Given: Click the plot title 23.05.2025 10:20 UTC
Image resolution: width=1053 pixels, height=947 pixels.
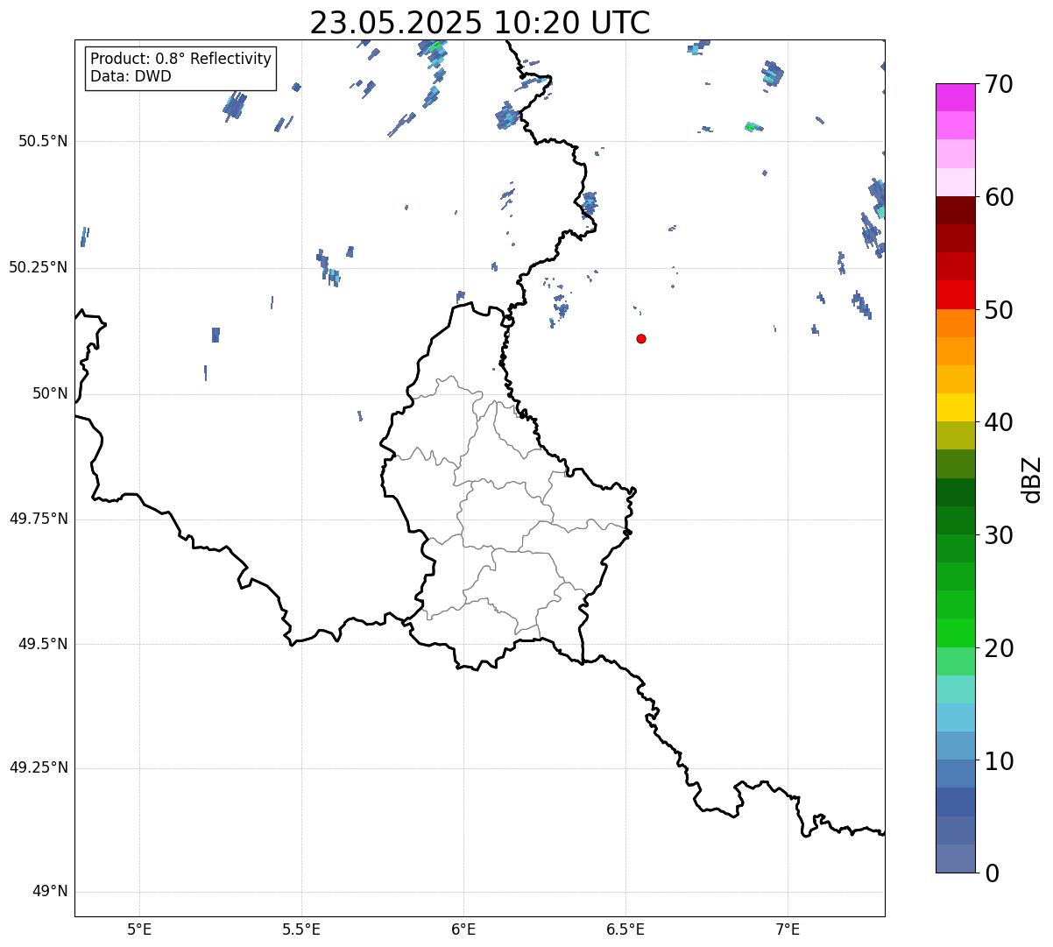Looking at the screenshot, I should (480, 23).
